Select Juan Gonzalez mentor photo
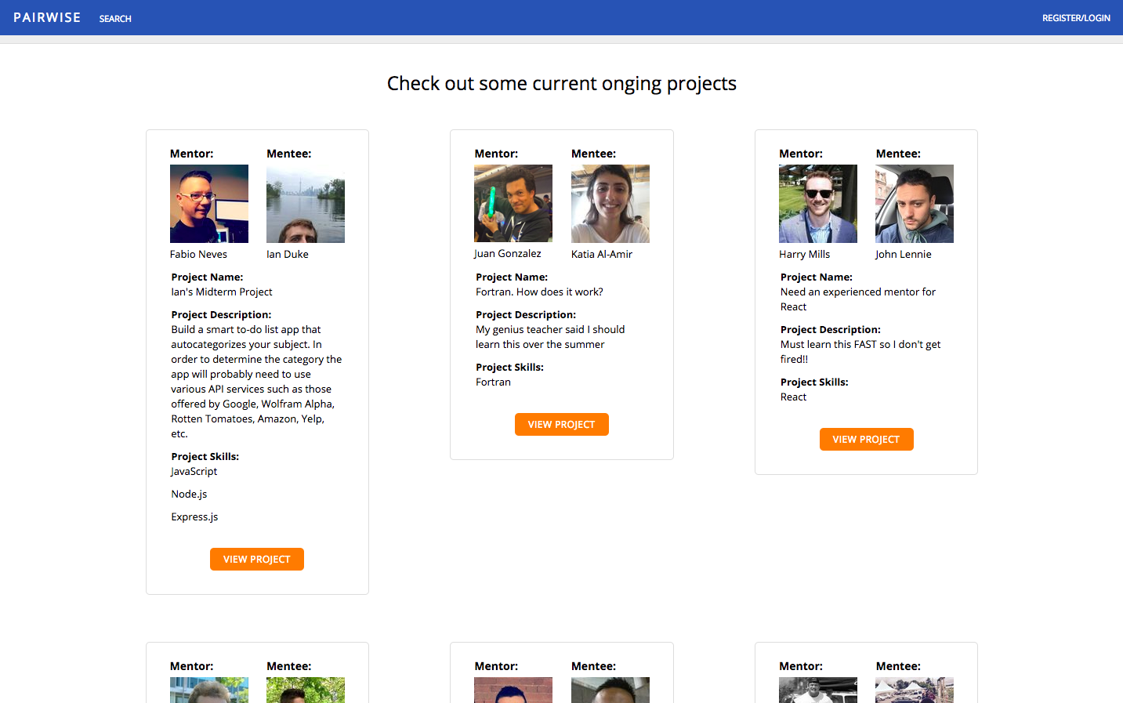This screenshot has height=703, width=1123. pyautogui.click(x=513, y=203)
